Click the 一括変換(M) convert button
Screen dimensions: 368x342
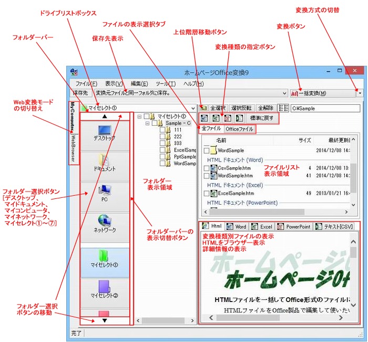coord(323,93)
